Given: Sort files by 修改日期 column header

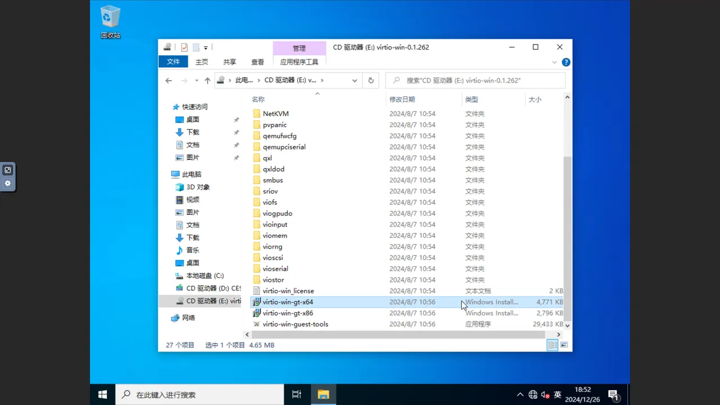Looking at the screenshot, I should (x=402, y=100).
